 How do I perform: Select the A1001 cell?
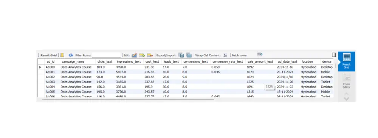[x=50, y=72]
